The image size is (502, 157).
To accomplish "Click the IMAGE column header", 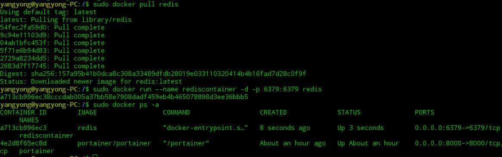I will (87, 112).
